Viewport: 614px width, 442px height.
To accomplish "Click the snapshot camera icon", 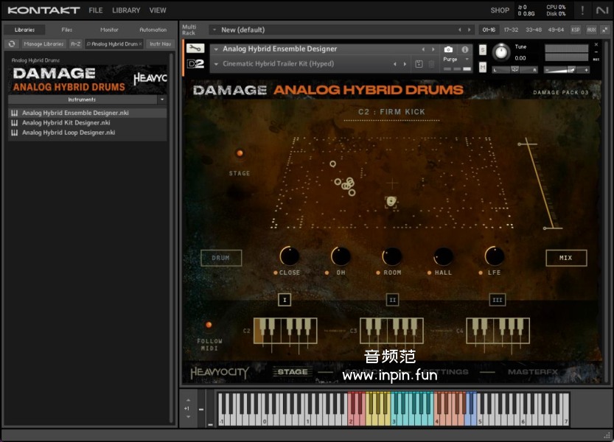I will coord(448,49).
